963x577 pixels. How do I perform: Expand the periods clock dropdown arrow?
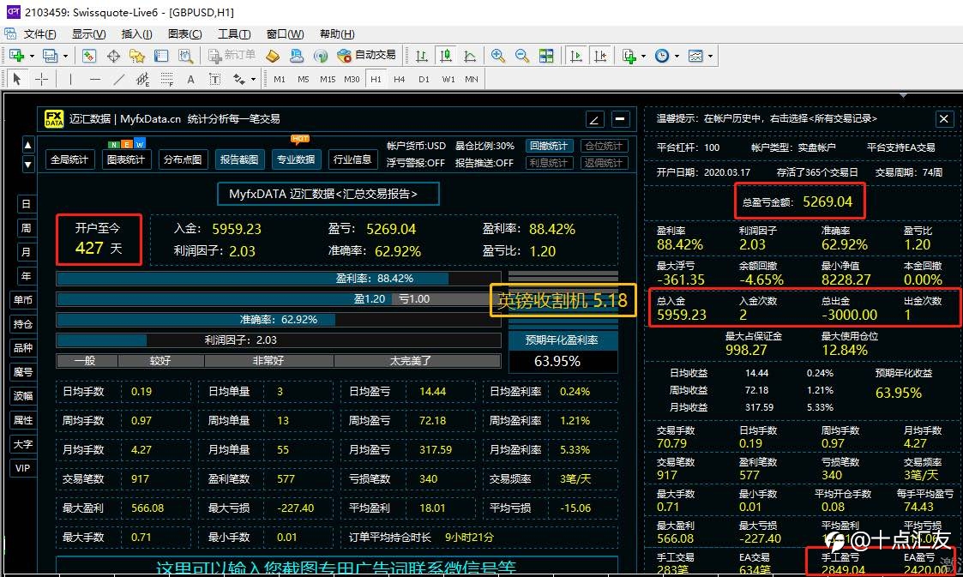tap(677, 56)
